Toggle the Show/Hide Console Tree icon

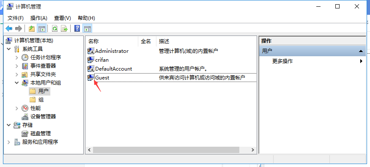[x=42, y=29]
